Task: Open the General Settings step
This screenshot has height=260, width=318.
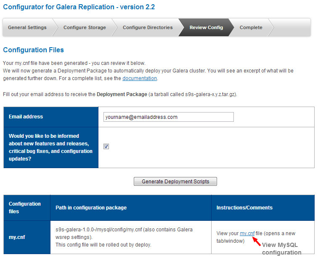Action: coord(27,27)
